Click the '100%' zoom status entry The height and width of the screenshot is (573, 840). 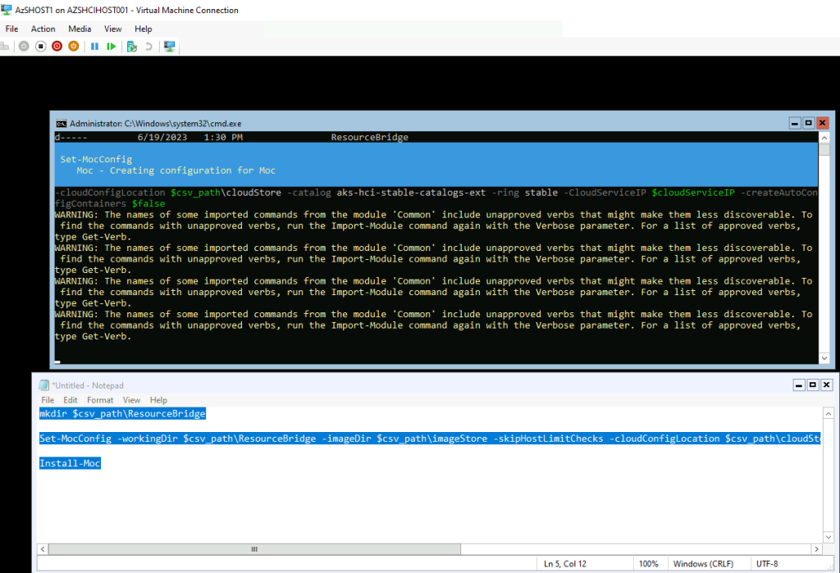tap(648, 564)
